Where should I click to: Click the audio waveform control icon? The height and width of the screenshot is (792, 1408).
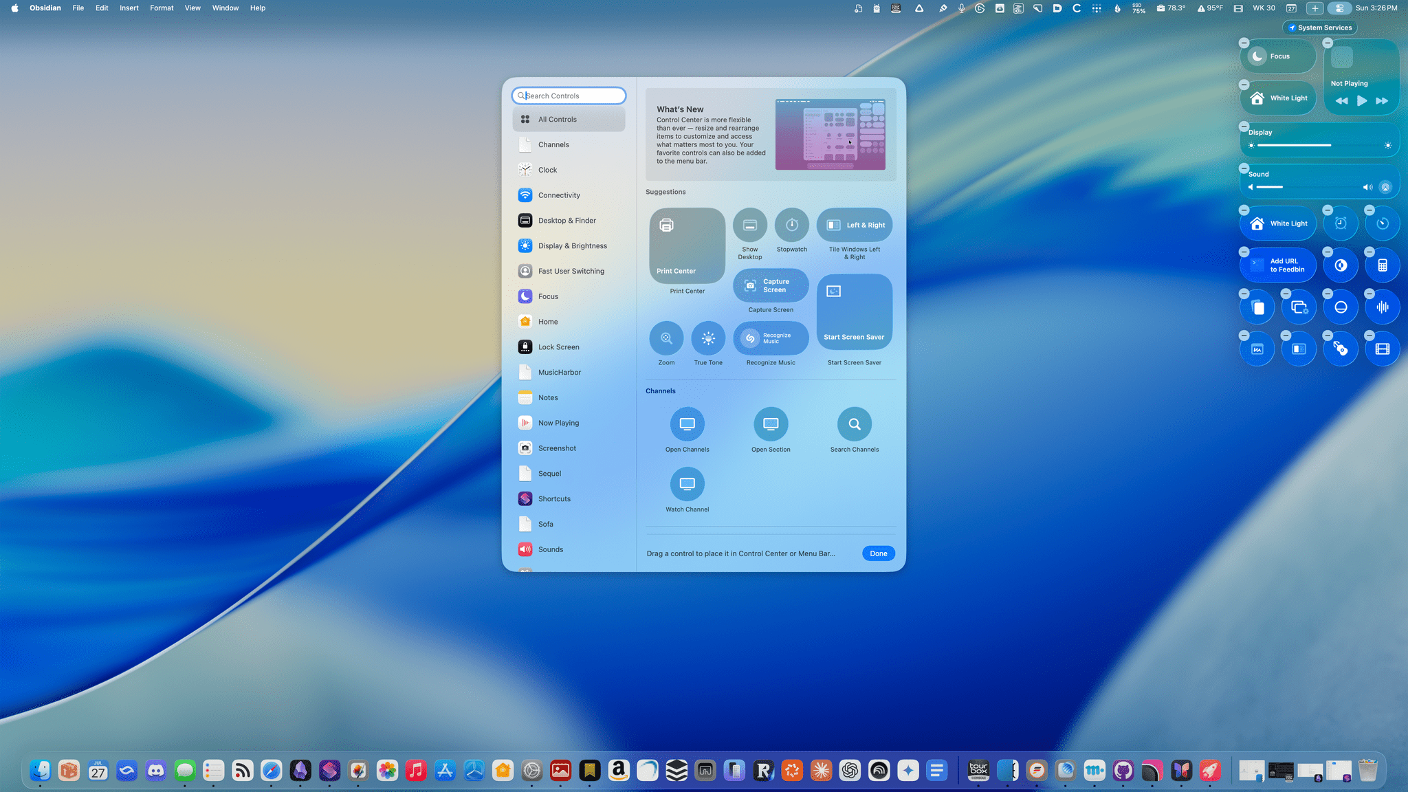(x=1383, y=307)
